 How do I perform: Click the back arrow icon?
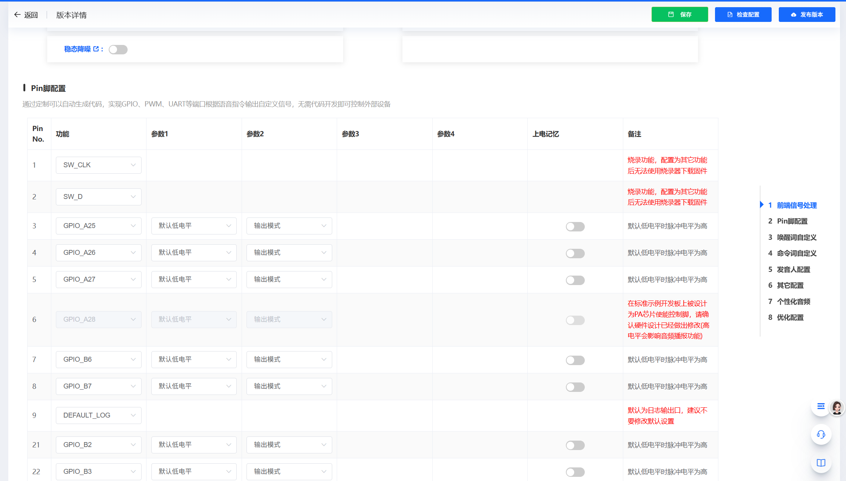click(x=17, y=15)
